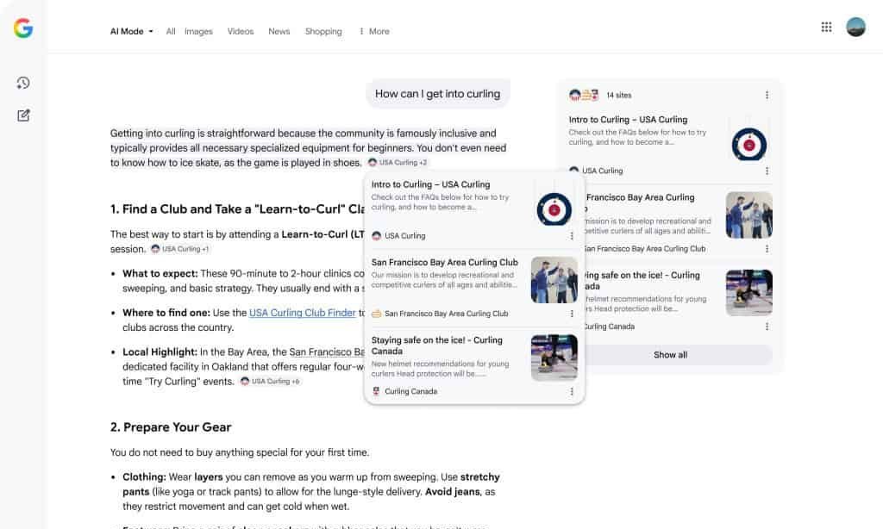This screenshot has height=529, width=883.
Task: Click the San Francisco Bay Area Curling Club thumbnail
Action: 554,280
